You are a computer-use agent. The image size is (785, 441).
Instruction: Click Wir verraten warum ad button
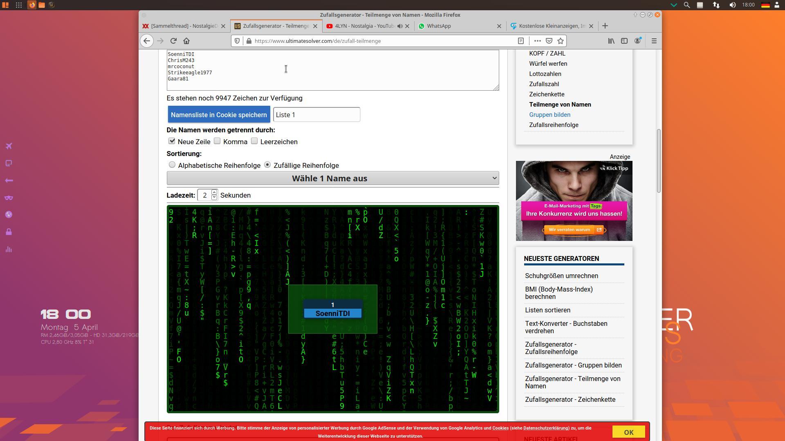coord(574,230)
